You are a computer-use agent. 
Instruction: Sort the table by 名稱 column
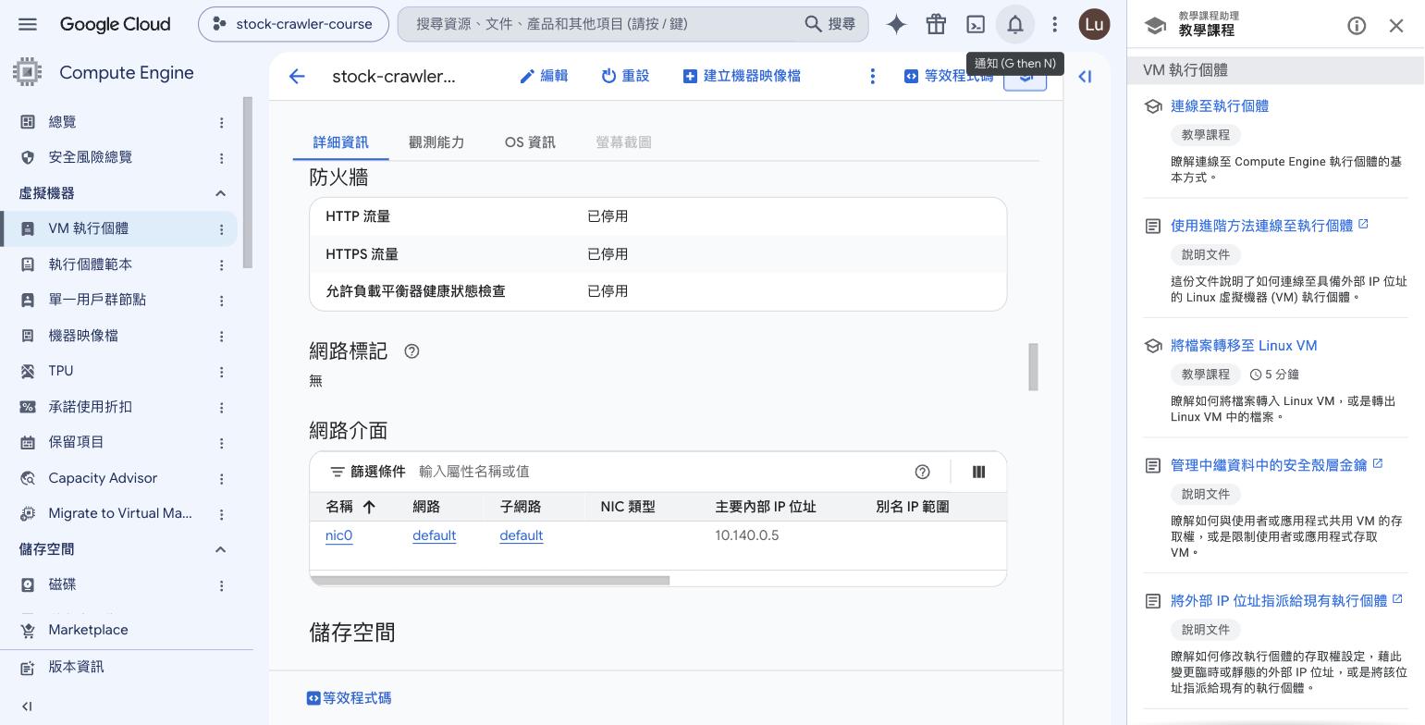350,507
